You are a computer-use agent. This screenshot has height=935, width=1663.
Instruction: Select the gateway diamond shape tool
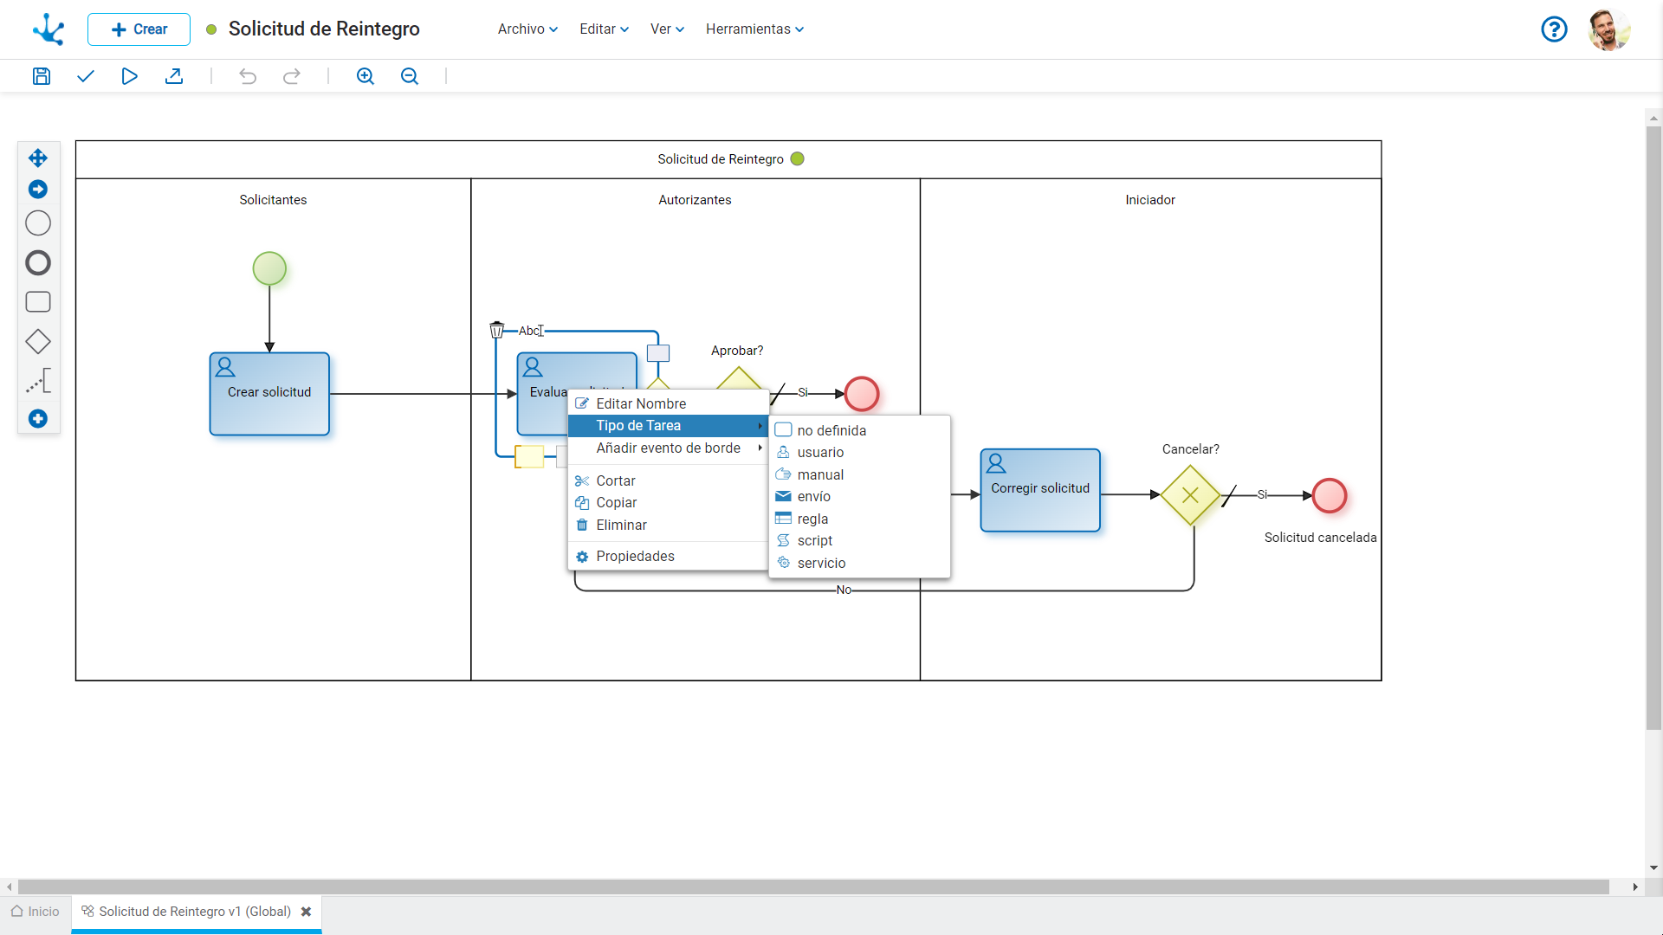[x=38, y=342]
